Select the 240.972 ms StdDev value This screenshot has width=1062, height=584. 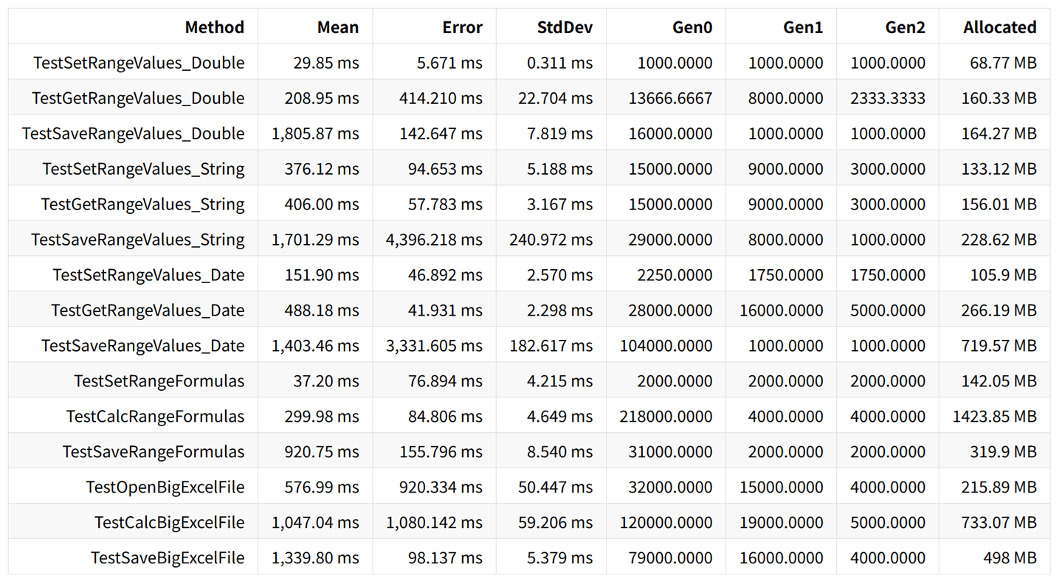551,240
